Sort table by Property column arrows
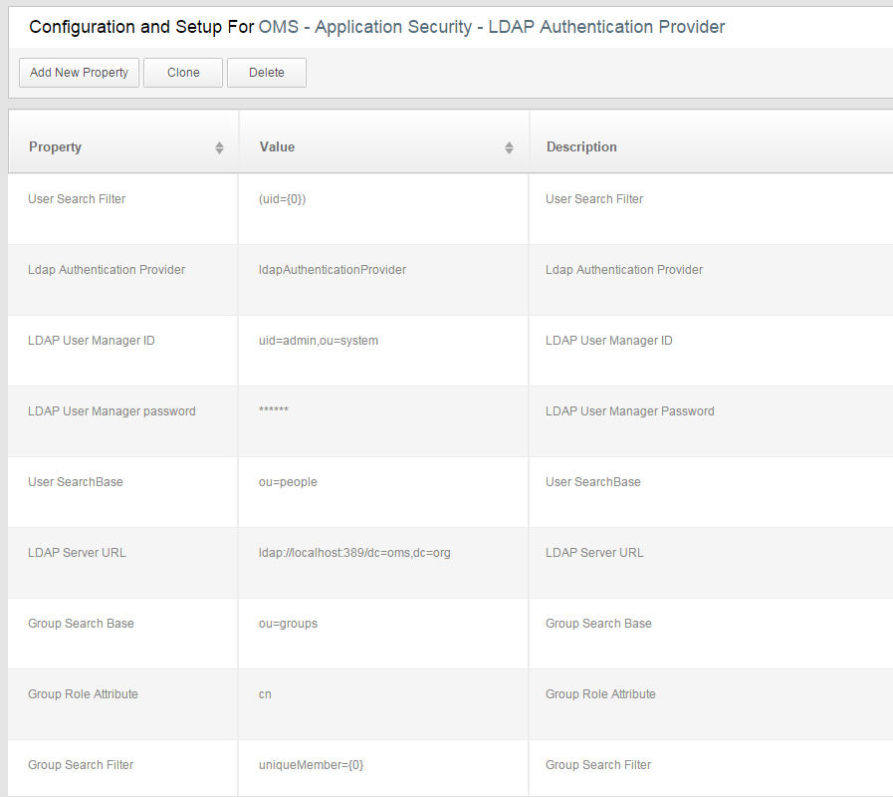 point(219,147)
